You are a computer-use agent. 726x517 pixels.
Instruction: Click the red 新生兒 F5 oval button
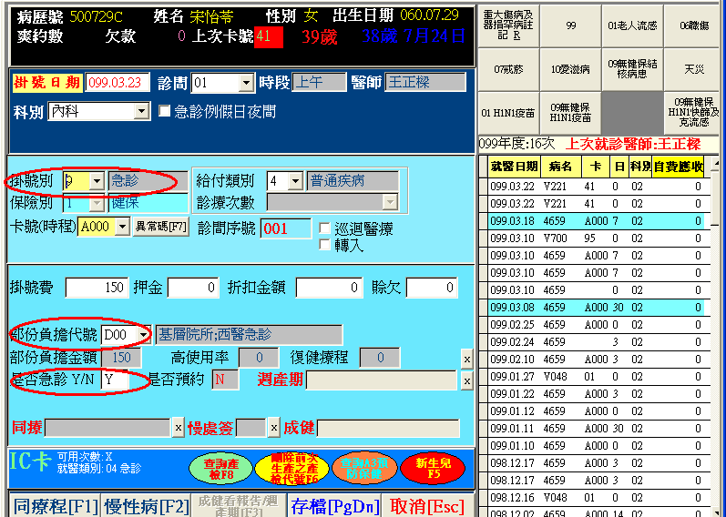pos(433,468)
